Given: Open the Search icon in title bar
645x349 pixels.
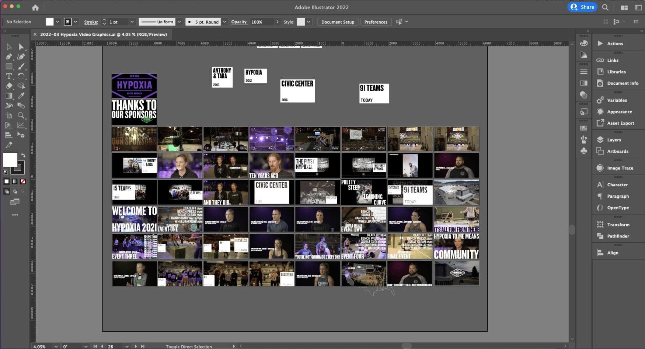Looking at the screenshot, I should click(605, 7).
